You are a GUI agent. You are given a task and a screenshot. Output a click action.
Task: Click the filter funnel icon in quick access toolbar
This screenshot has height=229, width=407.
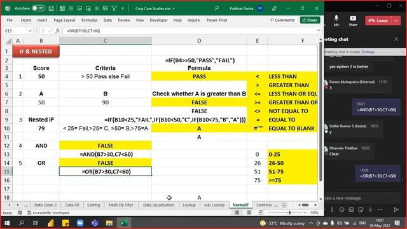[114, 8]
